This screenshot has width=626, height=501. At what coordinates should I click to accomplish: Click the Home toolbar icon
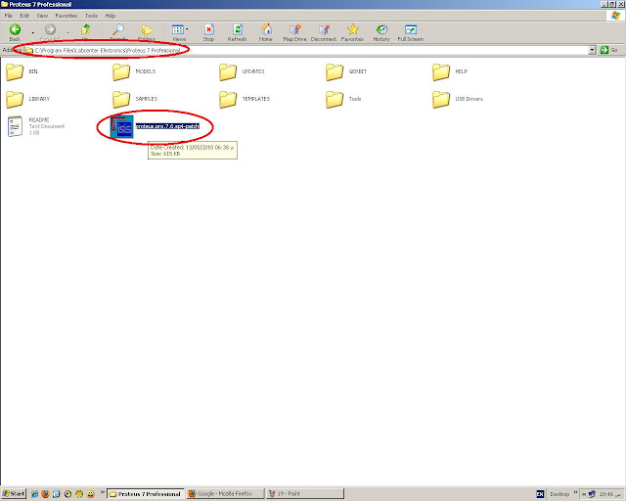click(x=266, y=32)
